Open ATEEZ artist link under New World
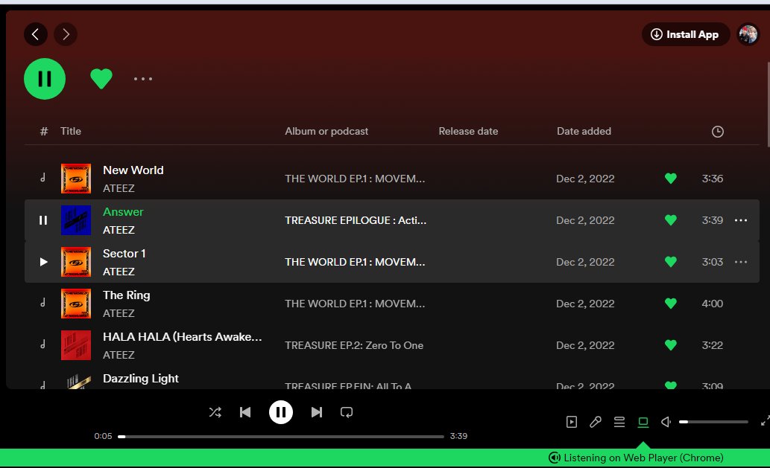770x468 pixels. 119,188
